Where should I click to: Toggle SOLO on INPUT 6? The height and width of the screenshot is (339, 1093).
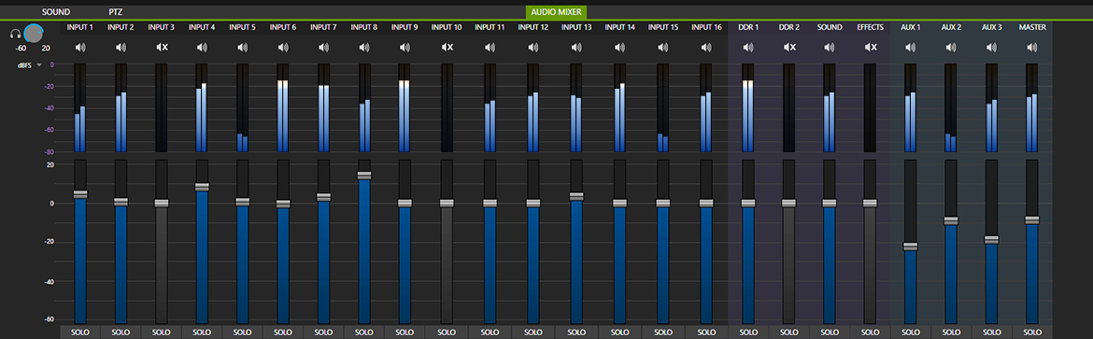(x=283, y=332)
